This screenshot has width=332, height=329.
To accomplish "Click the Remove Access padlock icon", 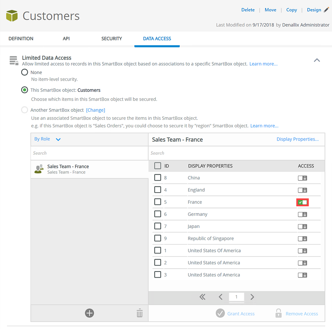I will [x=278, y=313].
